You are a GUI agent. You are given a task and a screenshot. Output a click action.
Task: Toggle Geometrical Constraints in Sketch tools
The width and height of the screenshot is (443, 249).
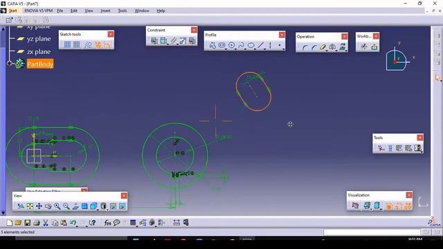coord(98,44)
